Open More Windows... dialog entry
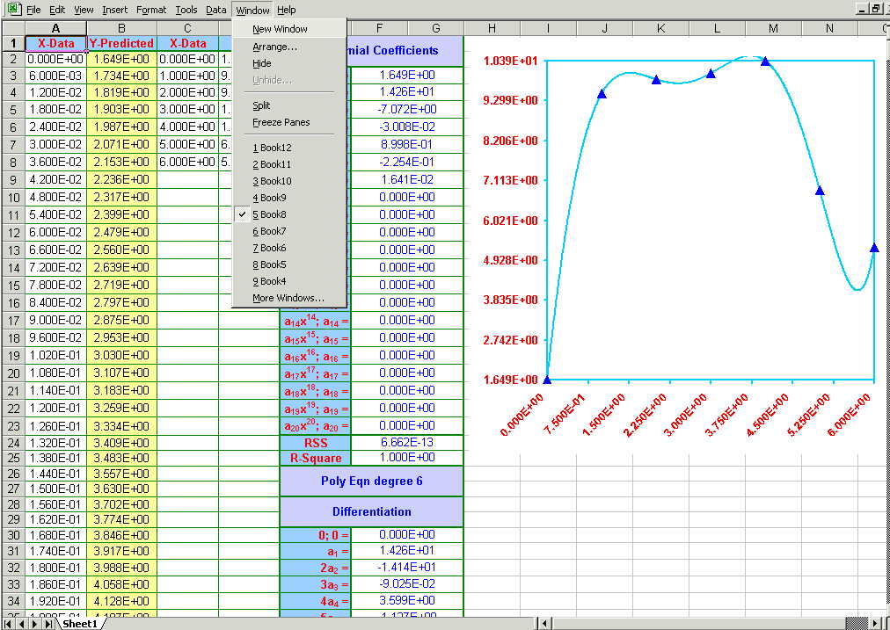This screenshot has height=630, width=890. point(288,298)
